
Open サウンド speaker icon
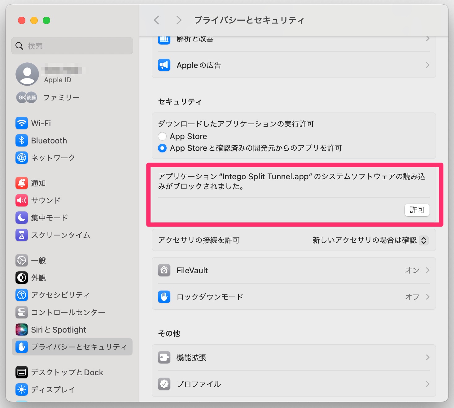(x=22, y=201)
